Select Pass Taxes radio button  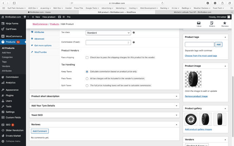pyautogui.click(x=87, y=79)
